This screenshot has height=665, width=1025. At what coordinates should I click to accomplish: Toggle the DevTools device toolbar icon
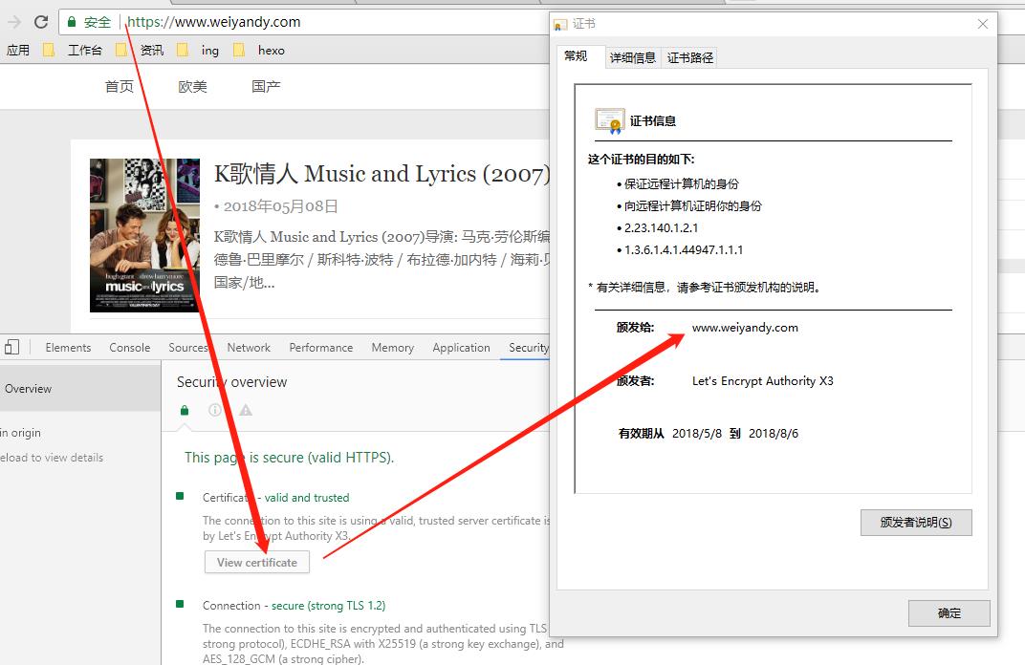pyautogui.click(x=12, y=348)
